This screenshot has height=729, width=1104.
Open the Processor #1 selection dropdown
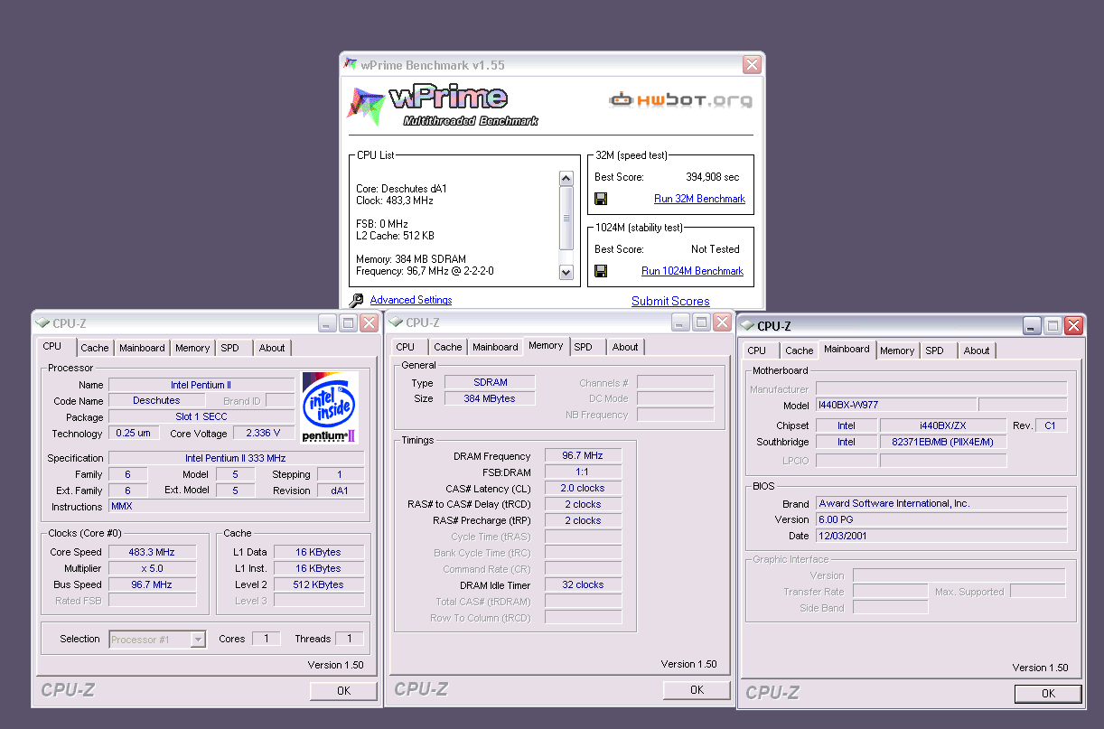point(198,639)
